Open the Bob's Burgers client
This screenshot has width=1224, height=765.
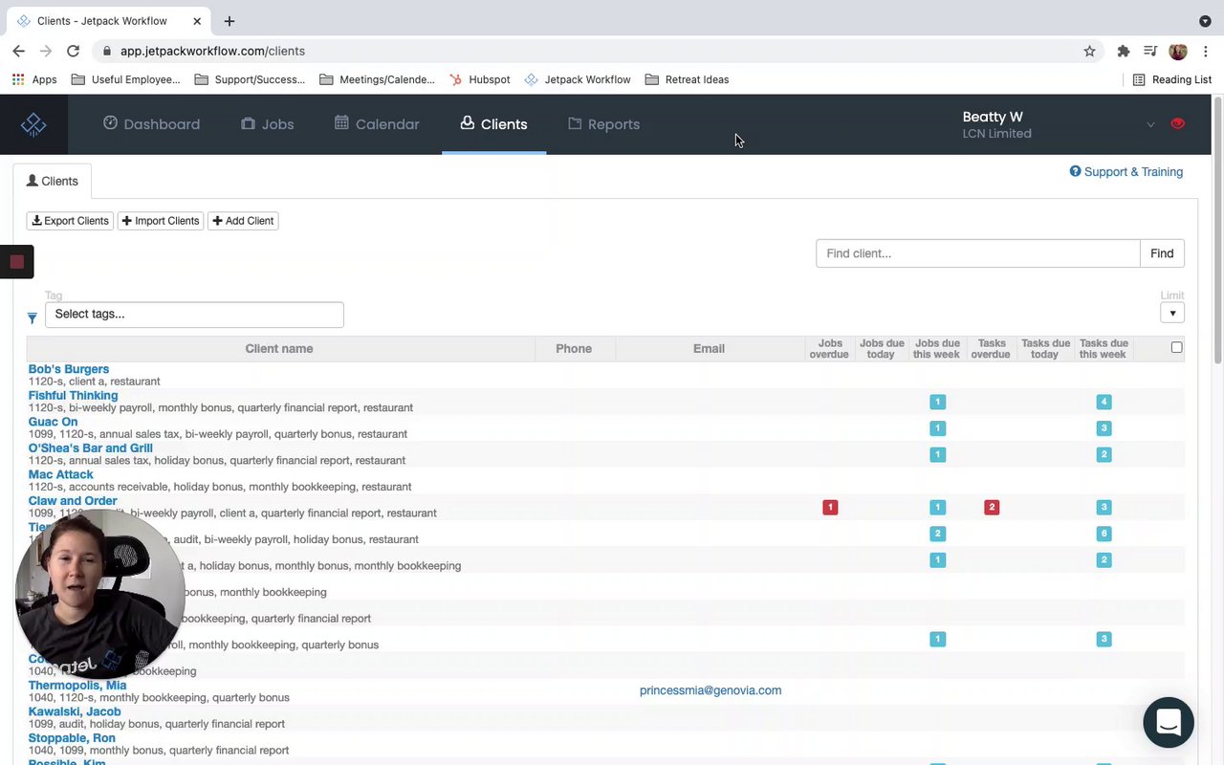pos(69,369)
